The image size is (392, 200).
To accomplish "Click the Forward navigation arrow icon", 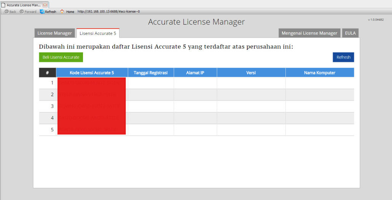I will point(22,12).
